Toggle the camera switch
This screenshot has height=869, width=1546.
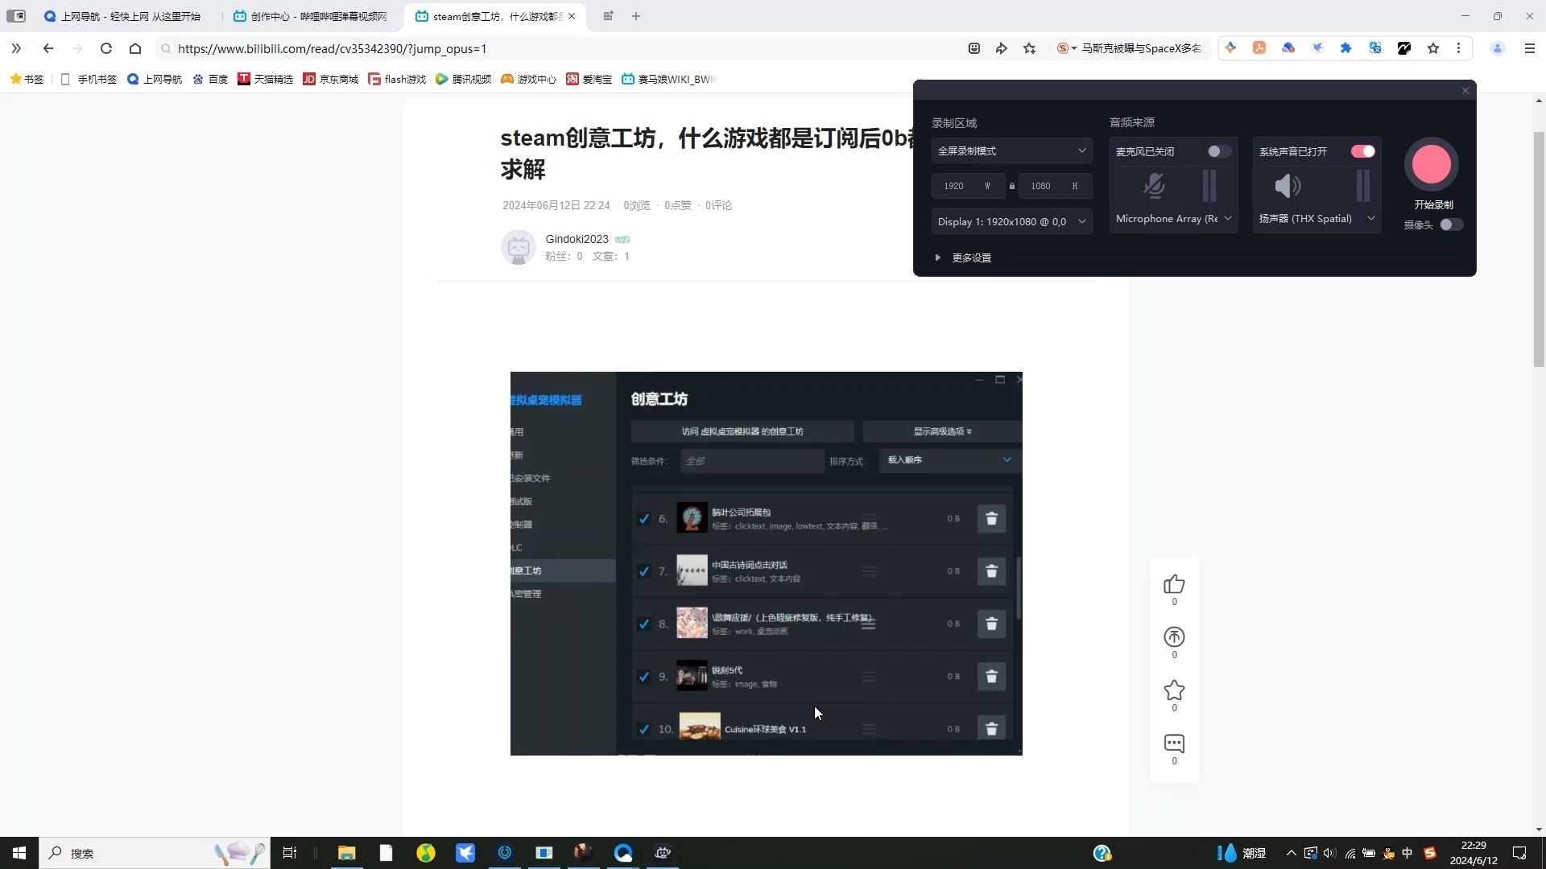pos(1451,224)
